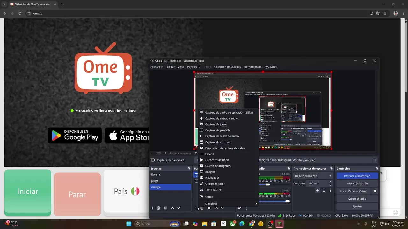This screenshot has height=229, width=408.
Task: Move source up in Fuentes panel
Action: pos(216,208)
